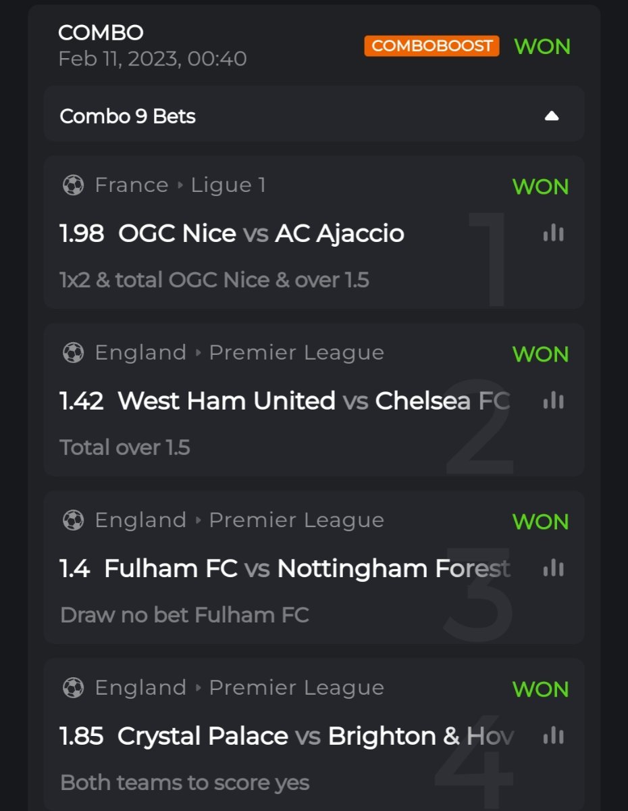
Task: Collapse the Combo 9 Bets arrow
Action: (x=552, y=116)
